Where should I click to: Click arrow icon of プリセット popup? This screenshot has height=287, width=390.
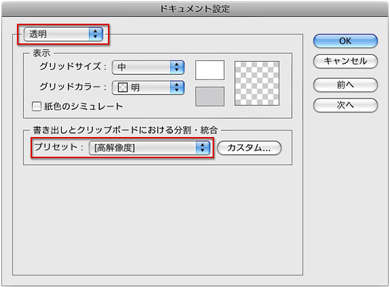pyautogui.click(x=202, y=148)
